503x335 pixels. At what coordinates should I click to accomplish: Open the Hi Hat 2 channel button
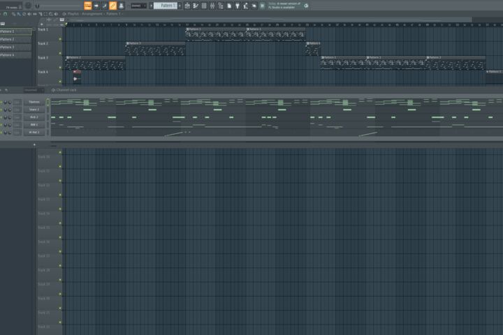pos(34,133)
